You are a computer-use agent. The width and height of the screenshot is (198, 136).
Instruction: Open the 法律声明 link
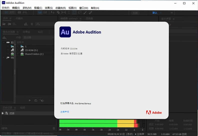point(64,112)
